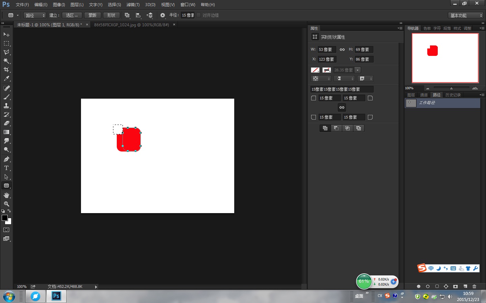Switch to the 图层 panel tab
This screenshot has width=486, height=303.
[x=411, y=95]
